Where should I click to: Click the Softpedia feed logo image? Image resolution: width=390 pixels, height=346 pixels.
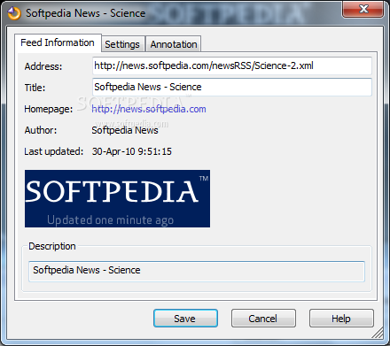117,198
